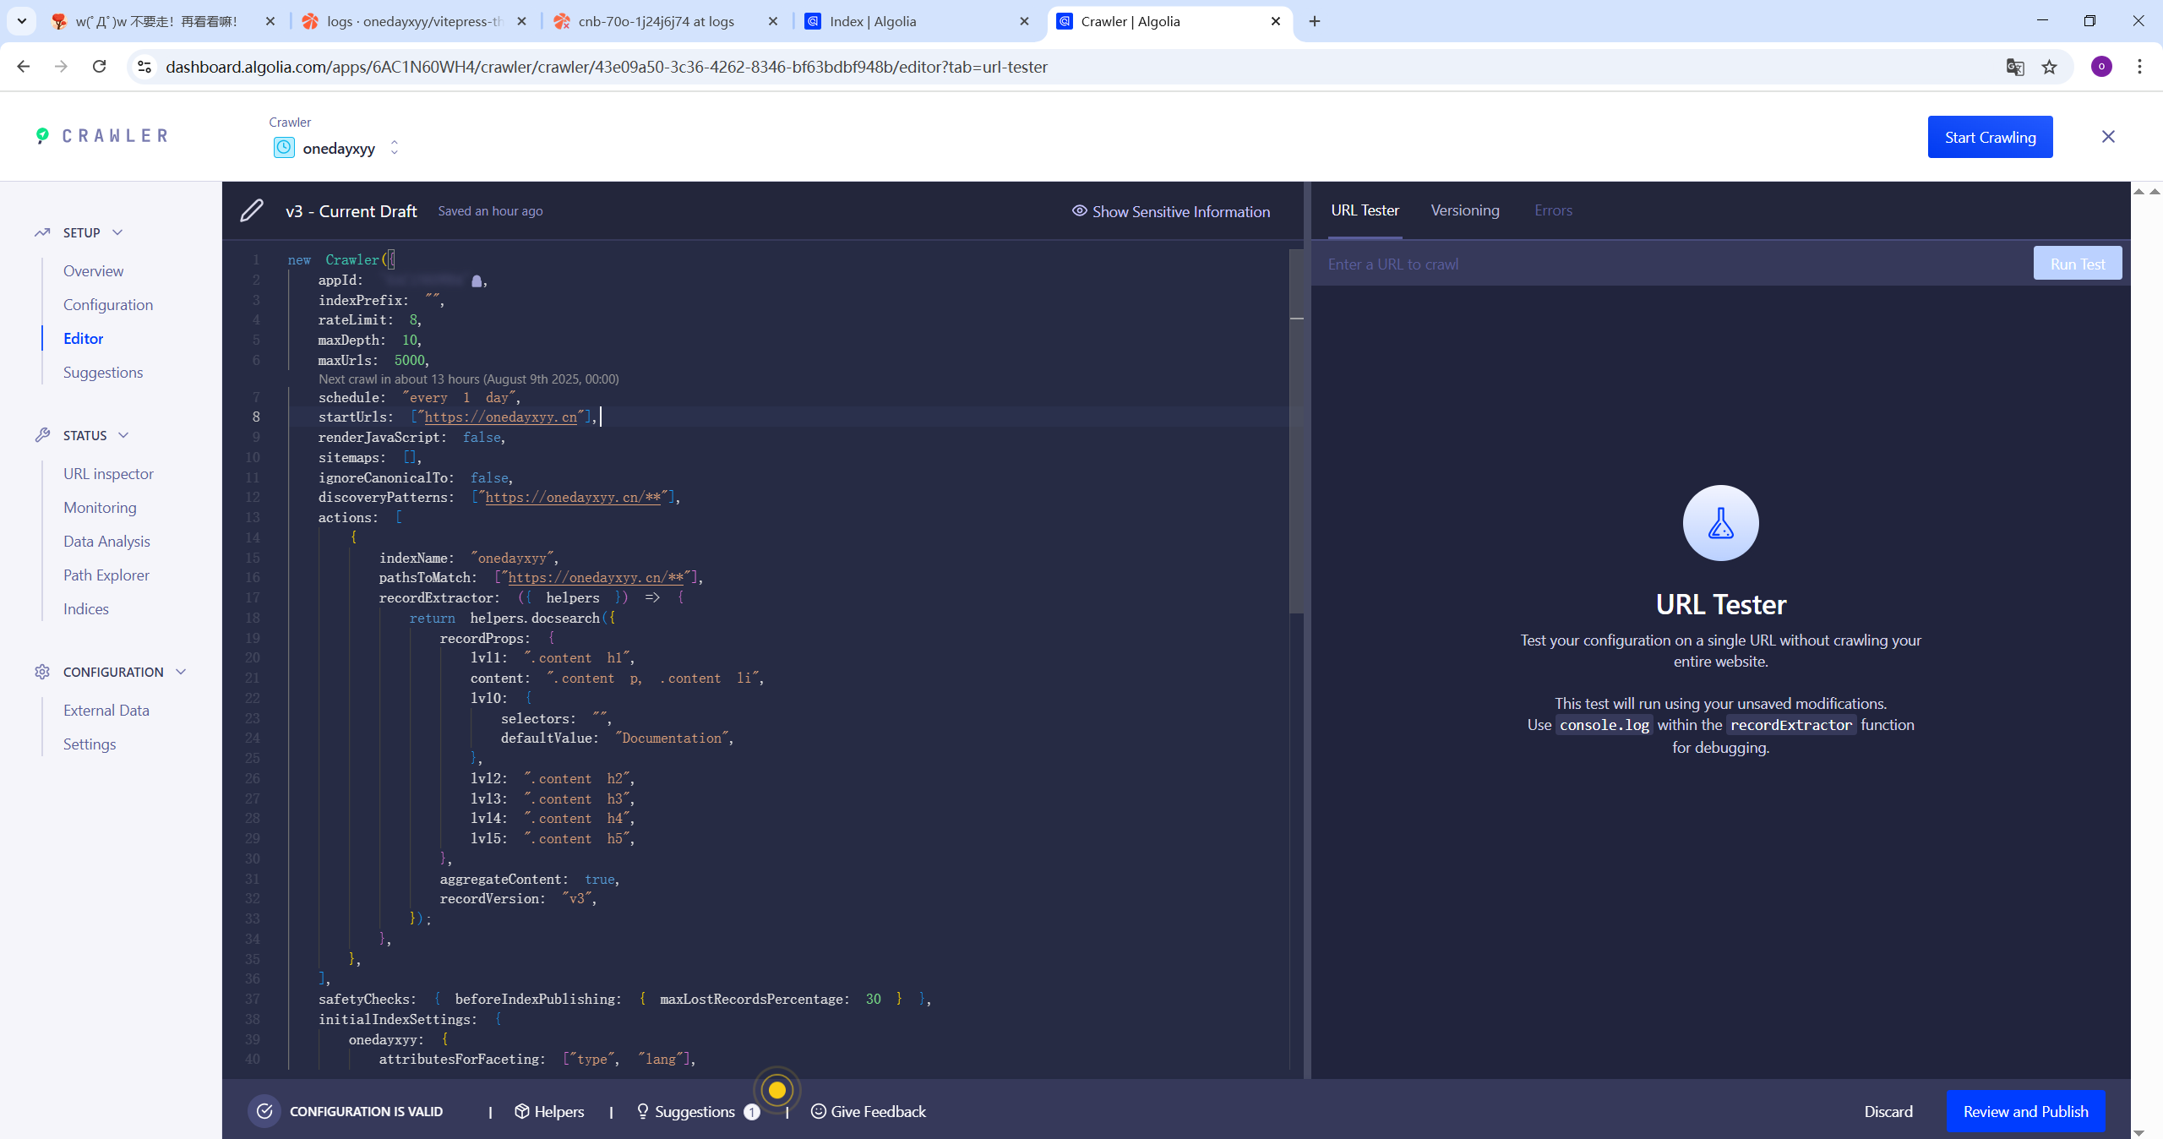Collapse the SETUP section

tap(117, 232)
